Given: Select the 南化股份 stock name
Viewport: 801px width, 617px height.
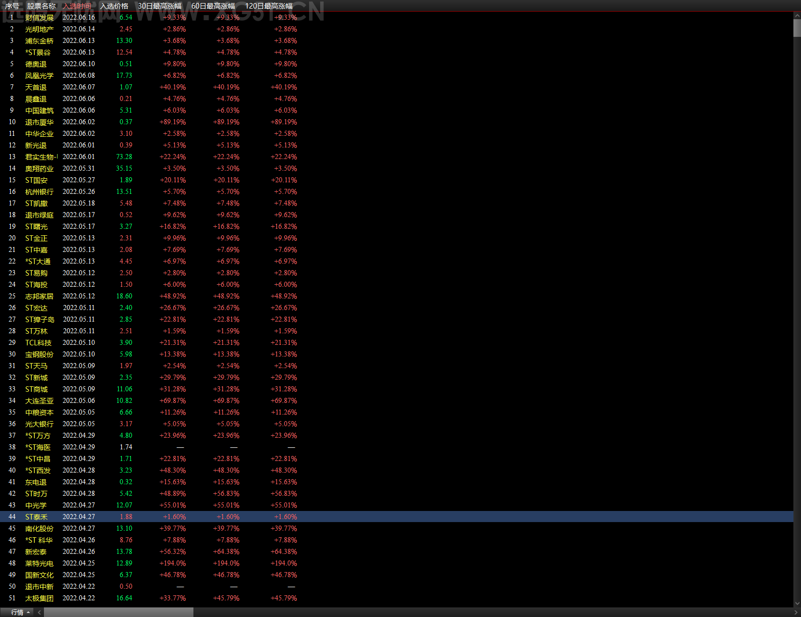Looking at the screenshot, I should [39, 529].
